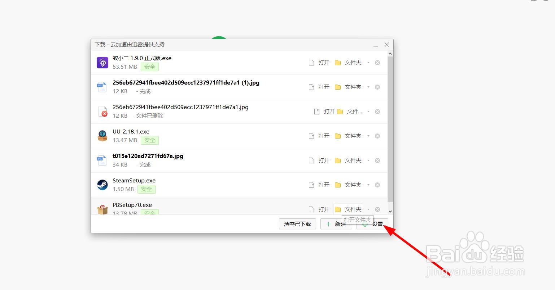Open folder of deleted 256eb672941...a1.jpg

(350, 112)
